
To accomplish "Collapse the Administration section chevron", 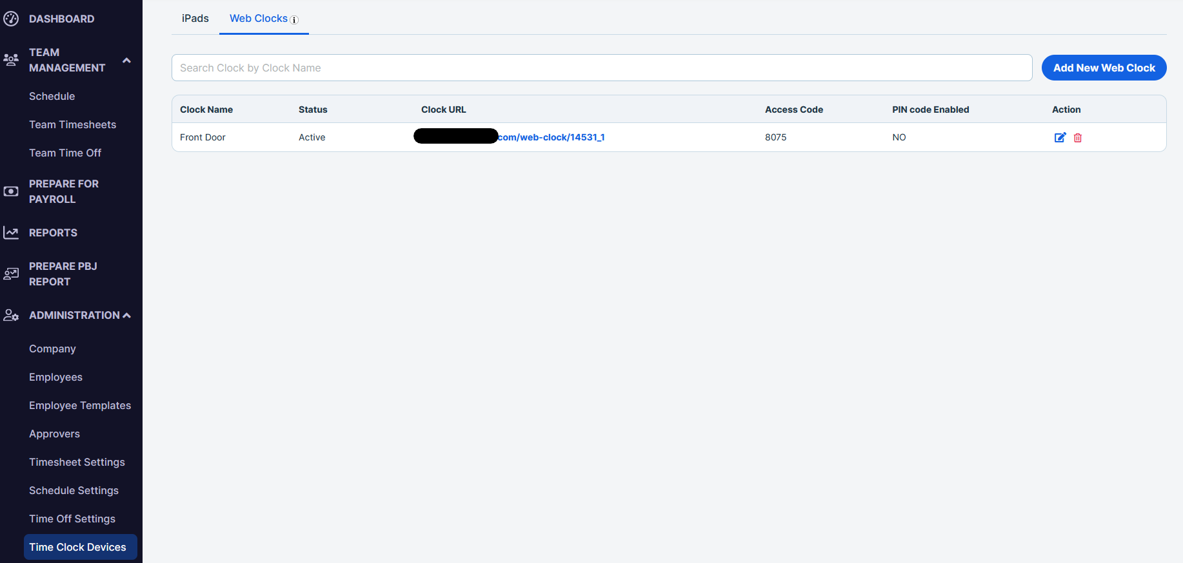I will pos(126,316).
